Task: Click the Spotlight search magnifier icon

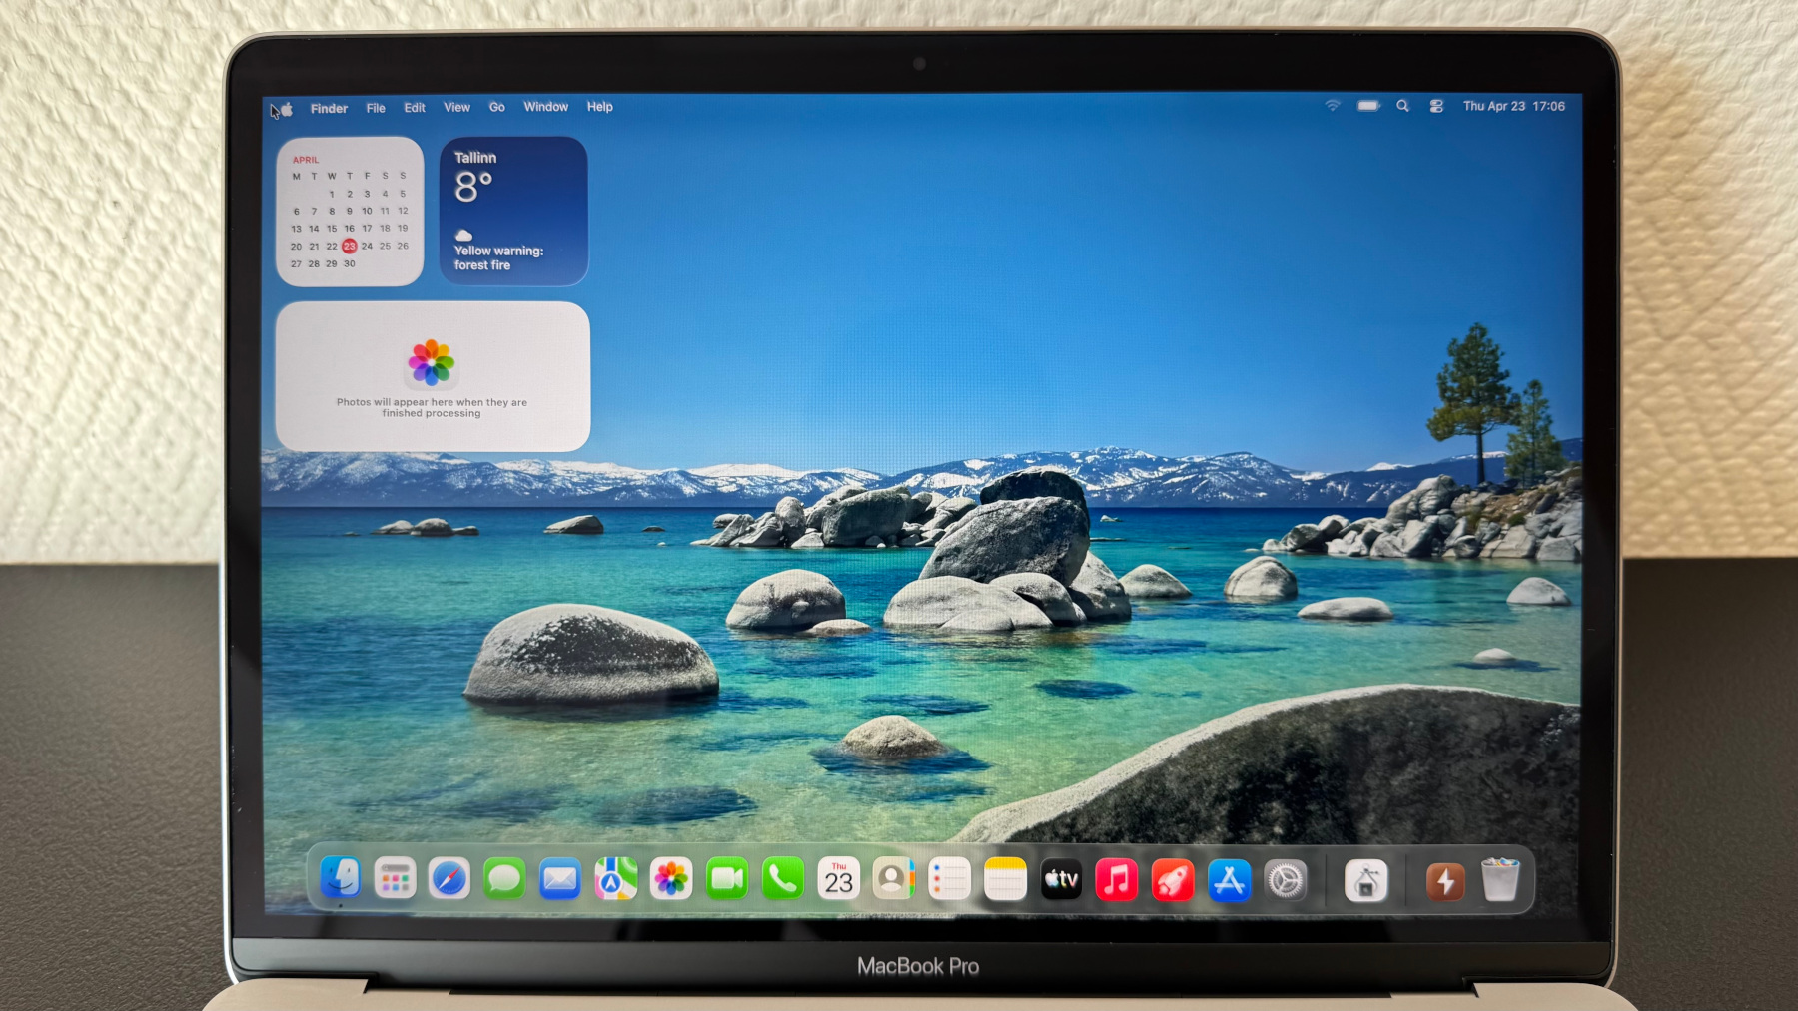Action: 1402,106
